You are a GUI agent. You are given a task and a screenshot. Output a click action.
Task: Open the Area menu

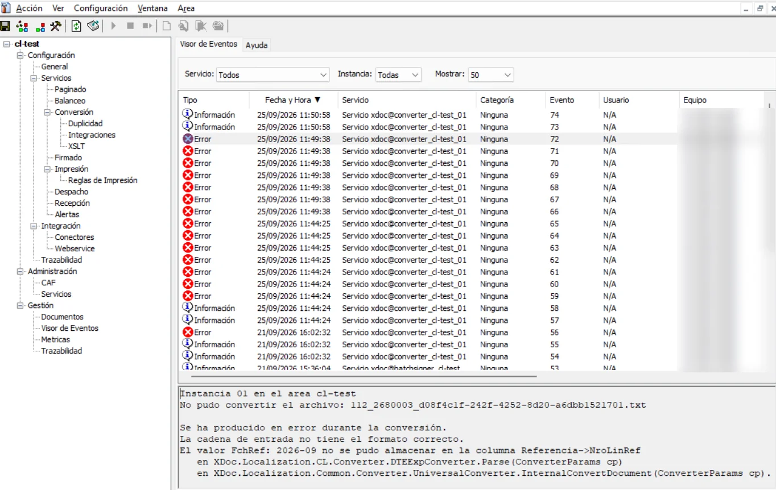[x=186, y=8]
